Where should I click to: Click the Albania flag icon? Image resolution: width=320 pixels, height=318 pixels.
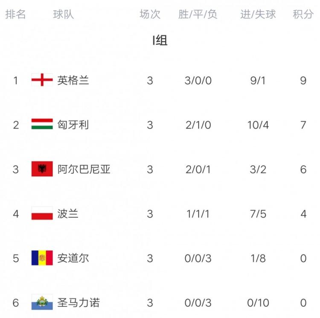pos(42,169)
